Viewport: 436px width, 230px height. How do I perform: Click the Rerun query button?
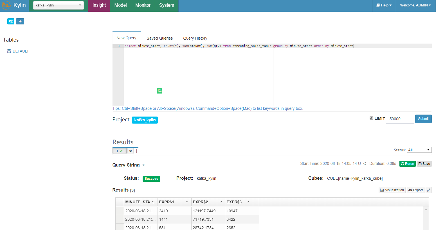[x=408, y=164]
